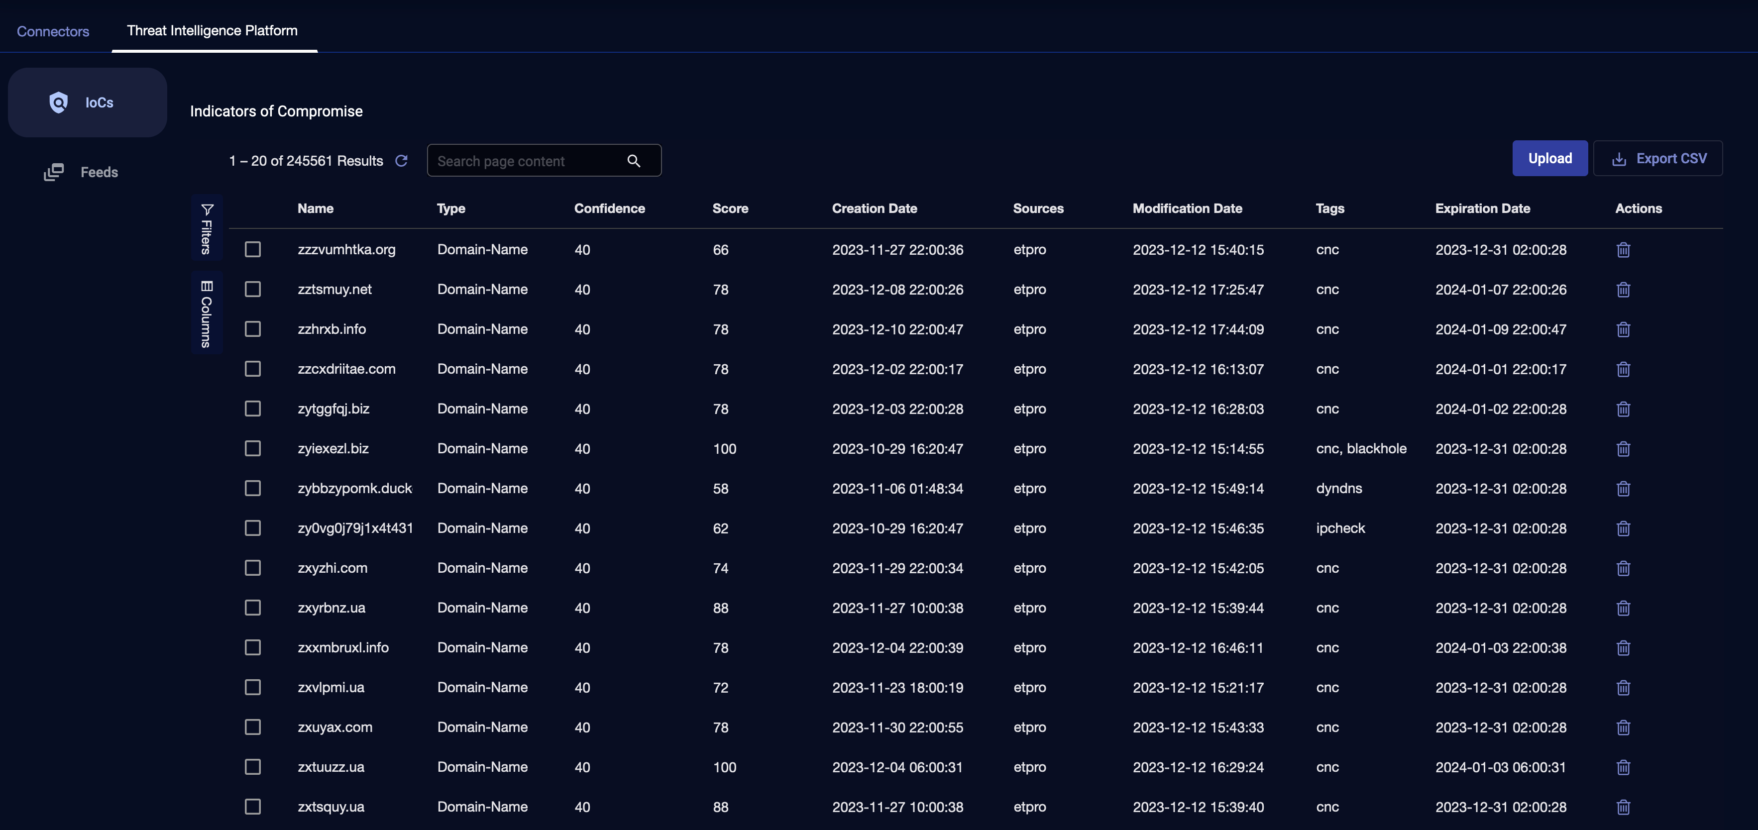Focus the Search page content field
Screen dimensions: 1758x830
click(526, 161)
